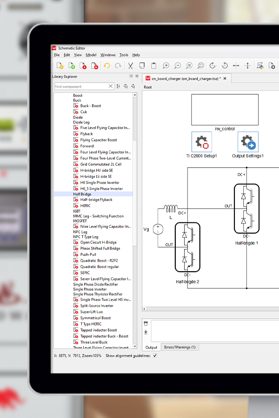279x418 pixels.
Task: Switch to the Output tab
Action: [151, 347]
